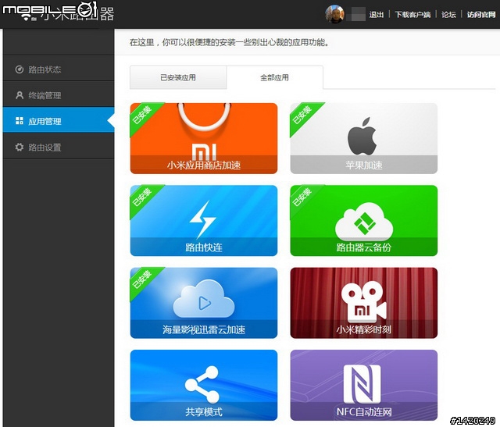
Task: Open 终端管理 in the sidebar
Action: click(x=59, y=95)
